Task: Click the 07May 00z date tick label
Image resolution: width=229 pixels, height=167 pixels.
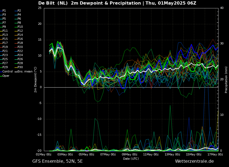Action: tap(108, 154)
